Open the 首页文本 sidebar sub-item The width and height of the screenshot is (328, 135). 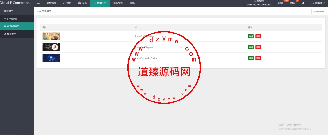17,34
